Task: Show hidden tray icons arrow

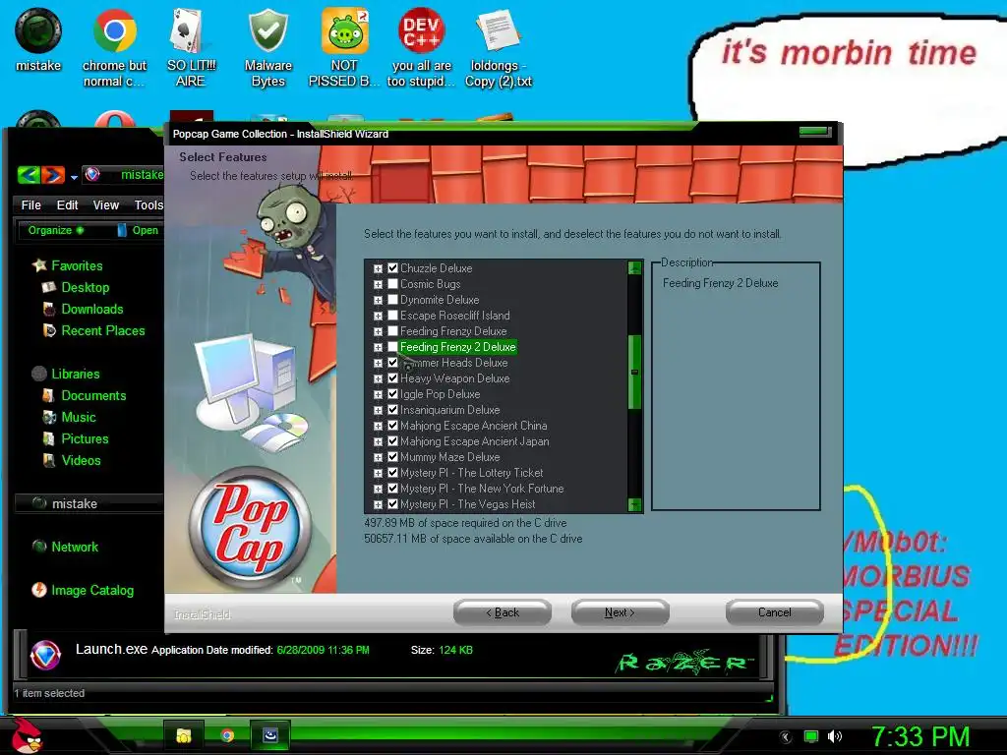Action: (786, 736)
